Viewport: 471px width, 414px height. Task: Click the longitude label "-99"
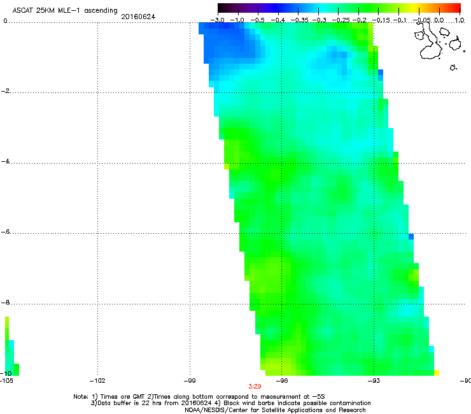190,381
